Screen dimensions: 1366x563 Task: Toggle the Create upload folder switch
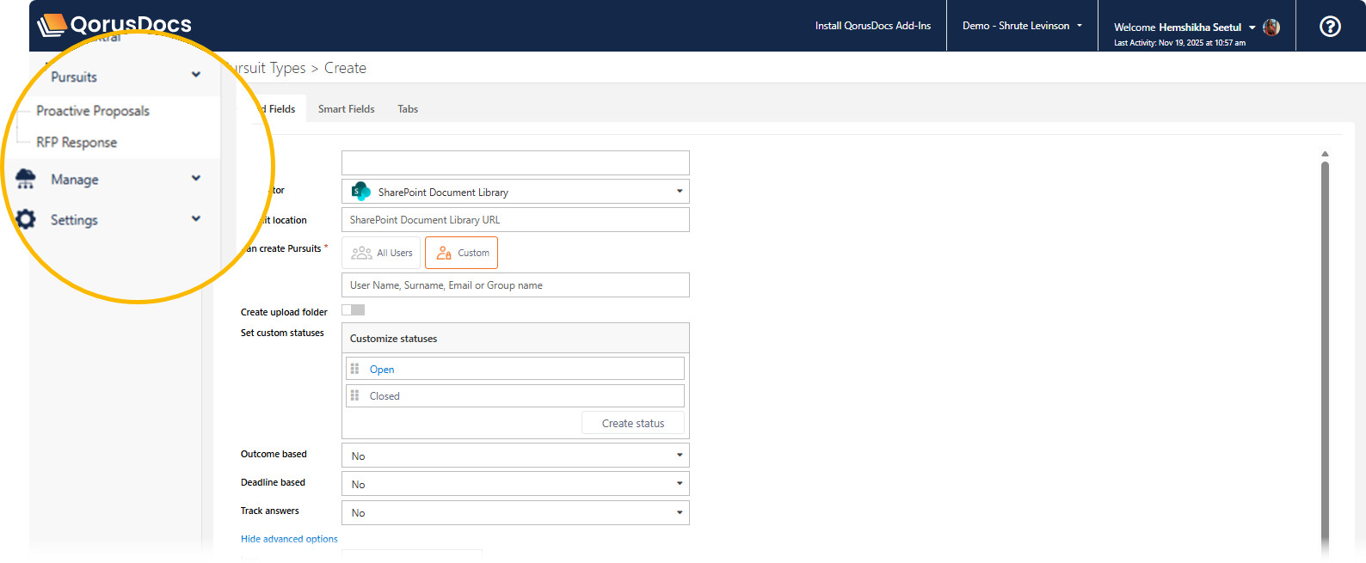pyautogui.click(x=353, y=310)
